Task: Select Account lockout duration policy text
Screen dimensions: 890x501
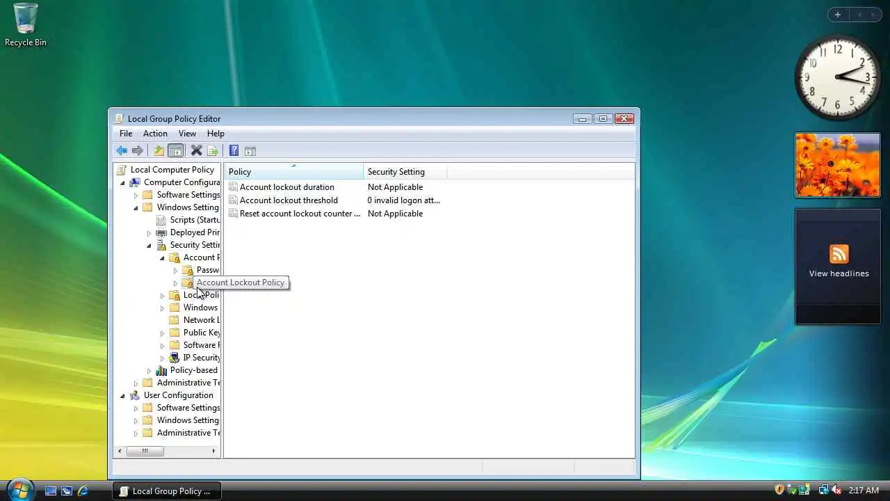Action: [x=287, y=187]
